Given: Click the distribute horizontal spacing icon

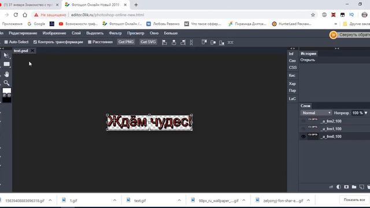Looking at the screenshot, I should click(191, 42).
